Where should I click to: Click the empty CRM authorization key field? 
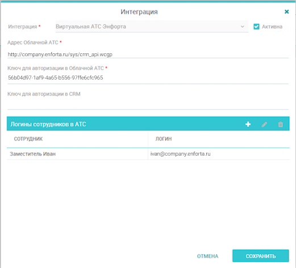tap(148, 104)
